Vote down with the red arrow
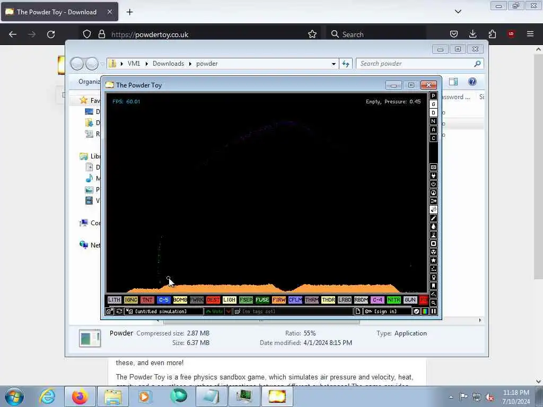This screenshot has width=543, height=407. [228, 311]
